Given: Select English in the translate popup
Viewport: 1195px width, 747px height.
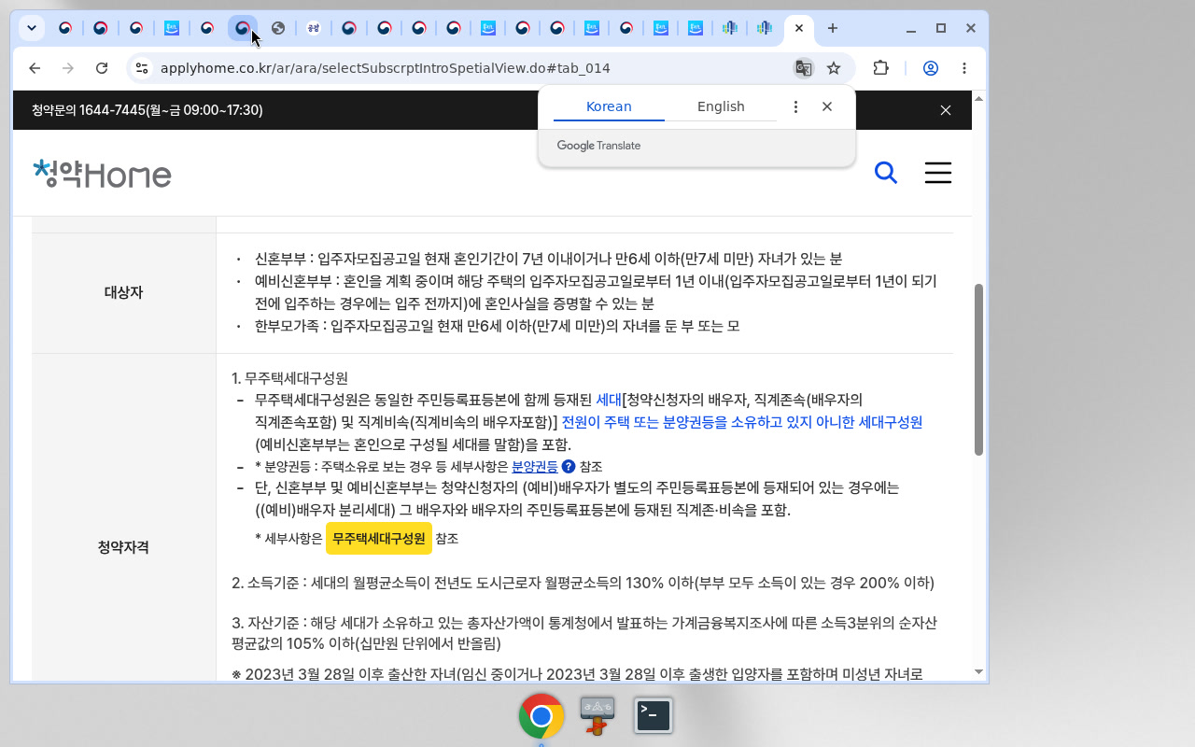Looking at the screenshot, I should (721, 106).
